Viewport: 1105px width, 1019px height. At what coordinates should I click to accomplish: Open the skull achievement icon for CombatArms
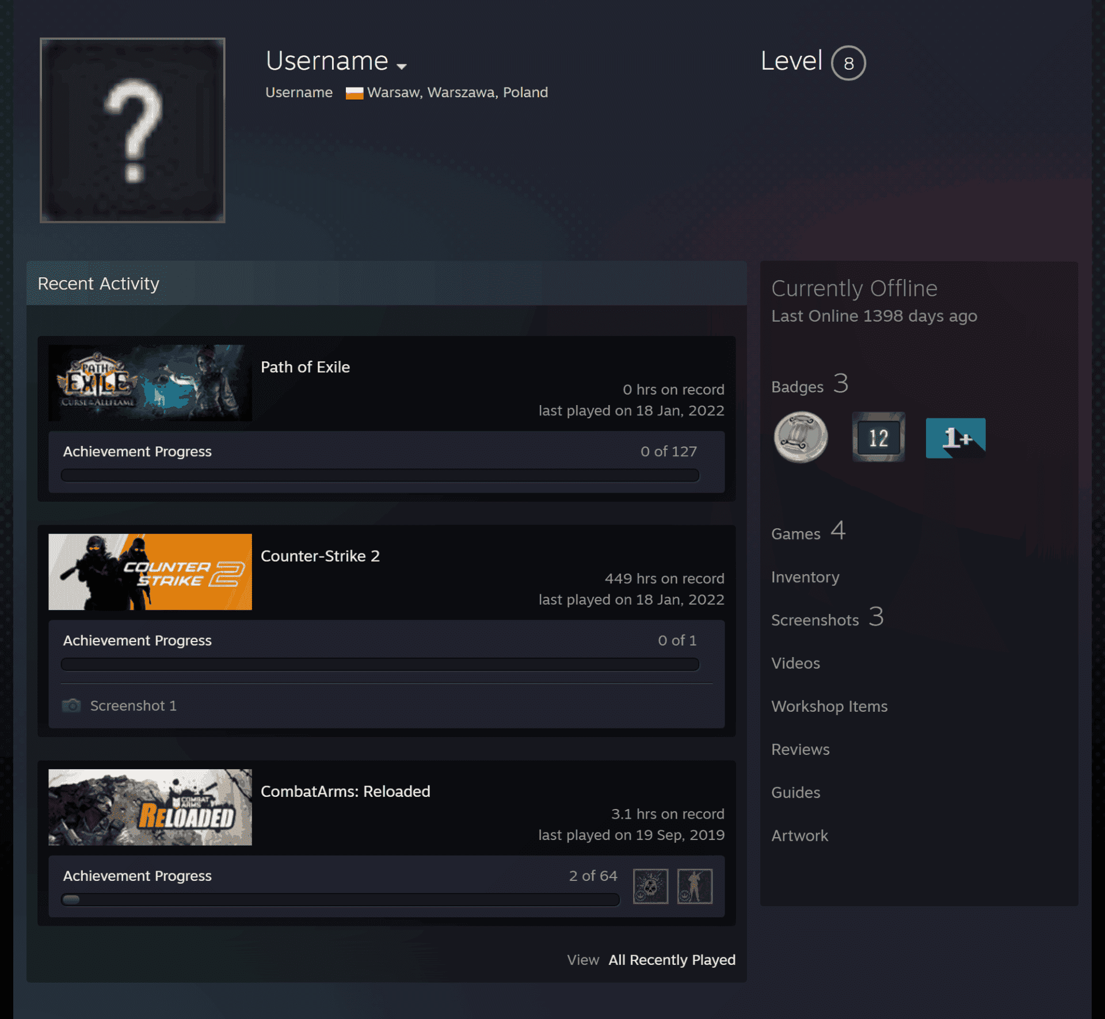(650, 886)
